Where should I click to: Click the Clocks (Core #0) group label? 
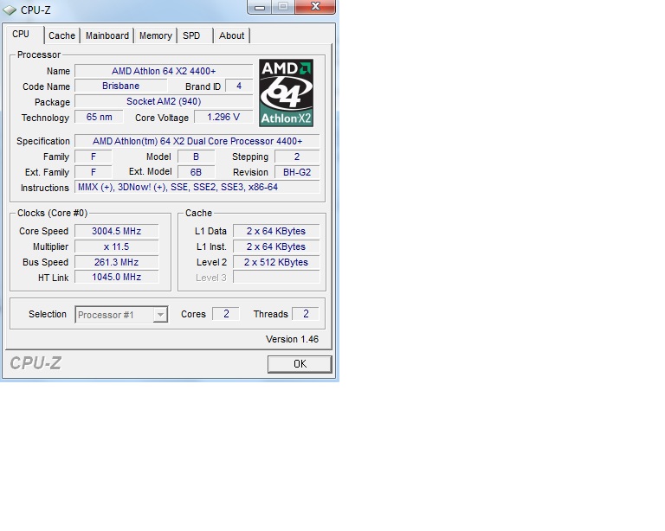pyautogui.click(x=52, y=213)
